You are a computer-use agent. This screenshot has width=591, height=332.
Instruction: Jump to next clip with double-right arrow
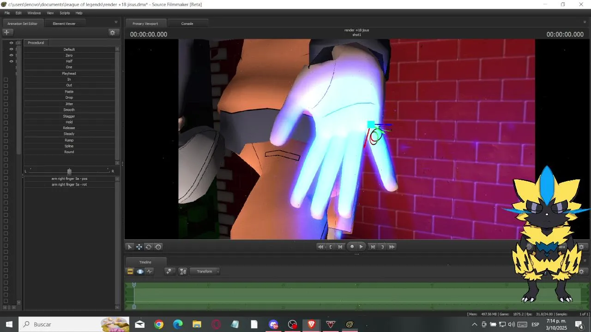tap(392, 247)
